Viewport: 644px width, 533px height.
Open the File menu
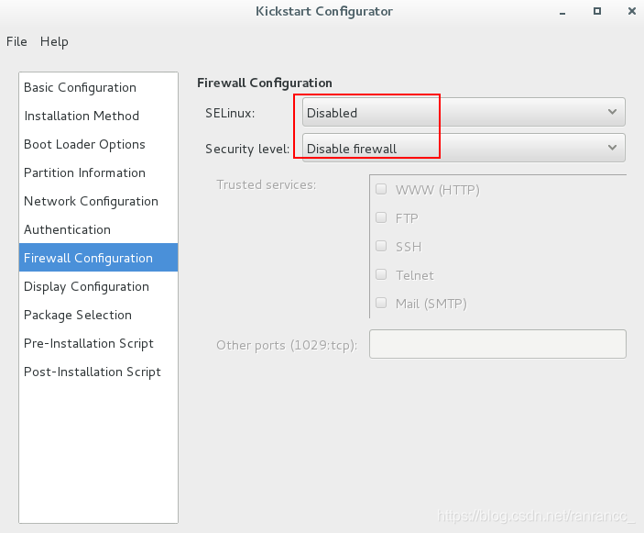coord(16,41)
